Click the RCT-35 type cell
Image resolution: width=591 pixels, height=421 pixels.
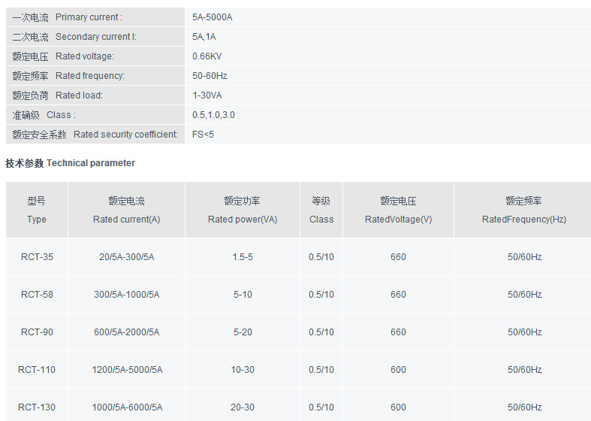coord(37,257)
